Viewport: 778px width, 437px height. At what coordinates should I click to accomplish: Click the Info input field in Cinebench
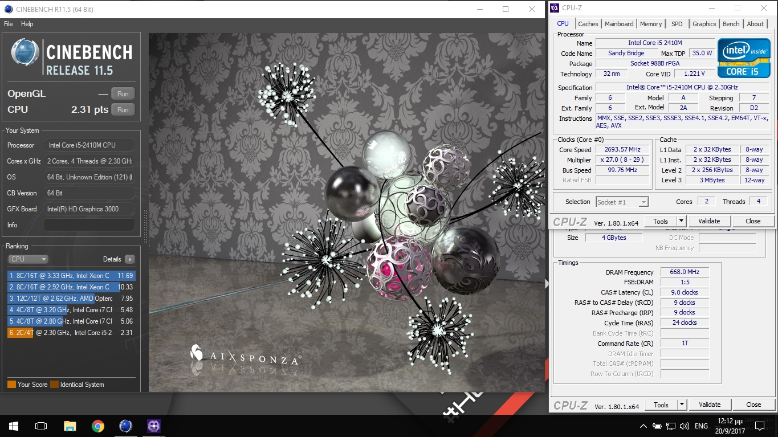point(89,225)
